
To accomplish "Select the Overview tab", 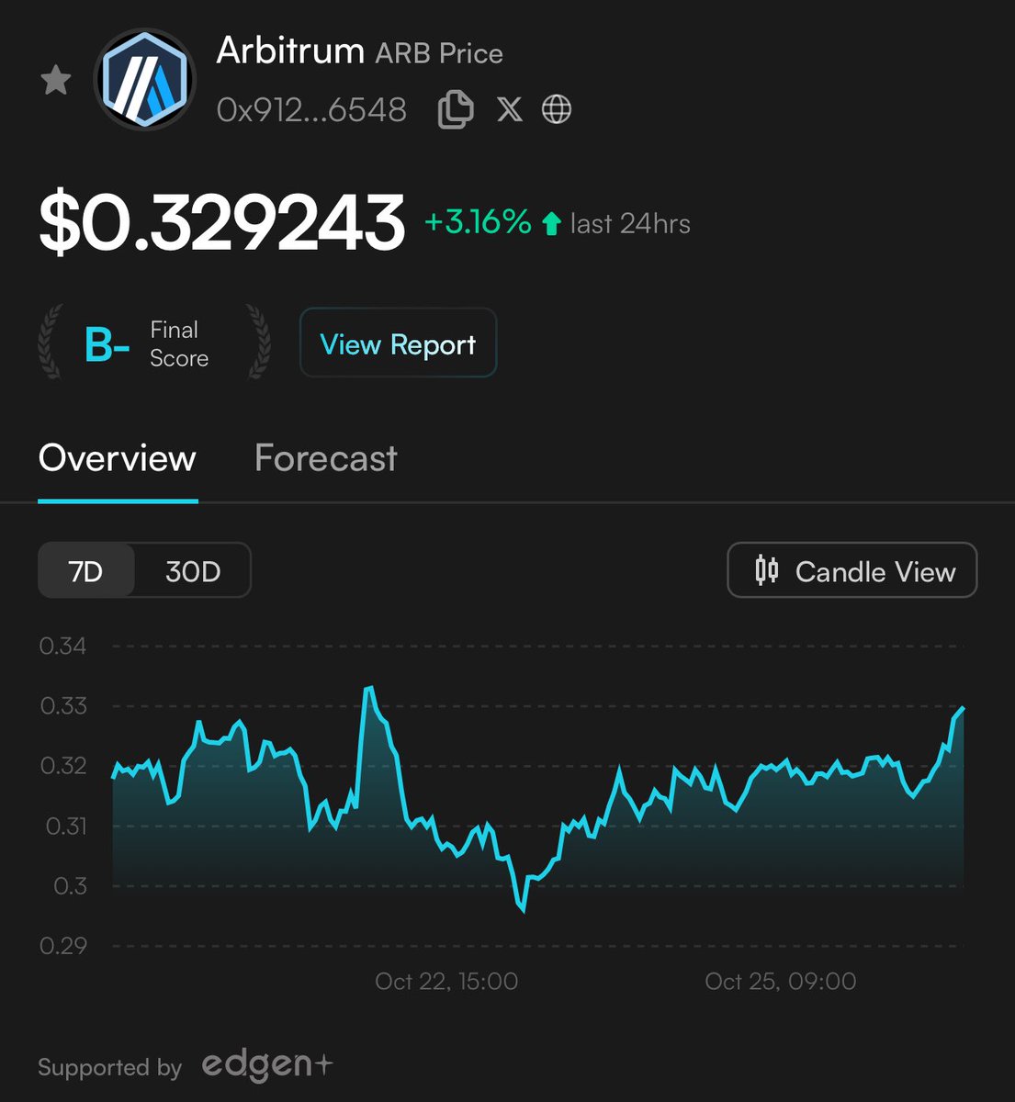I will pos(118,458).
